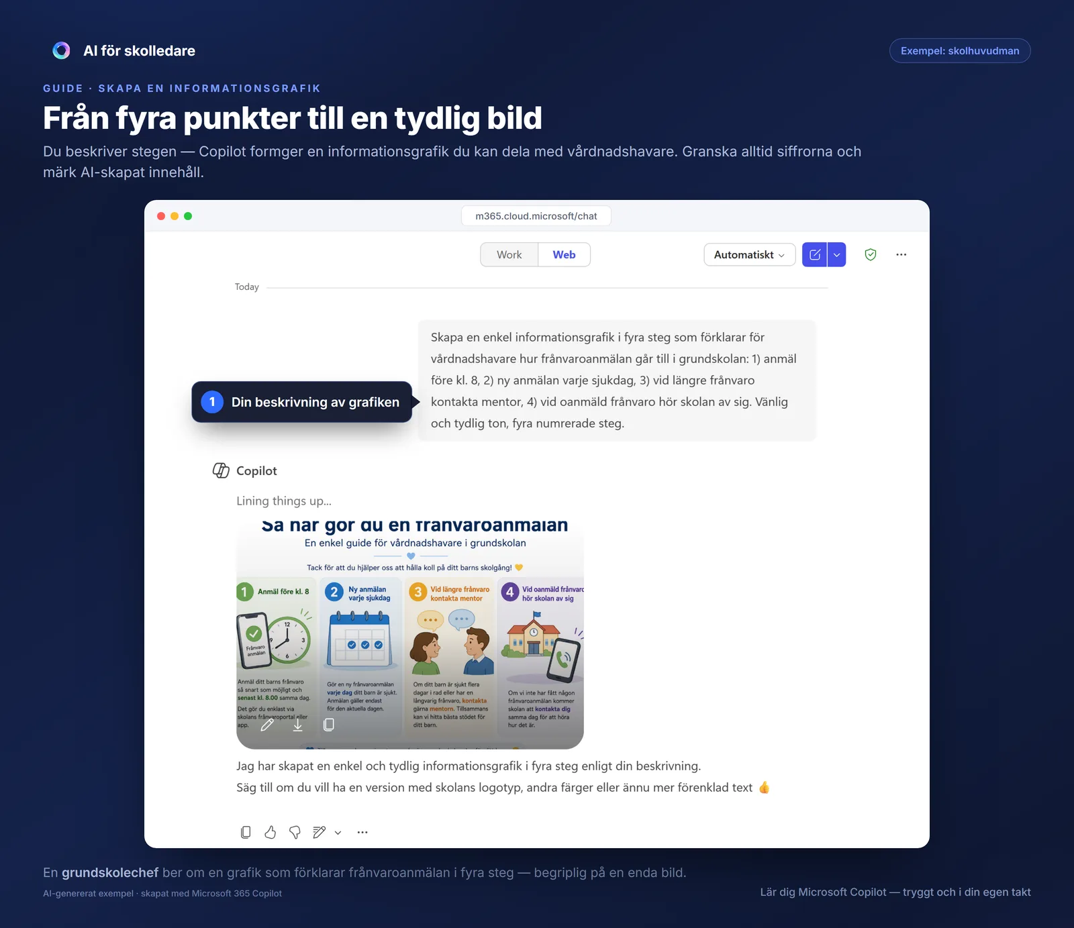Click the Today date label

coord(246,287)
